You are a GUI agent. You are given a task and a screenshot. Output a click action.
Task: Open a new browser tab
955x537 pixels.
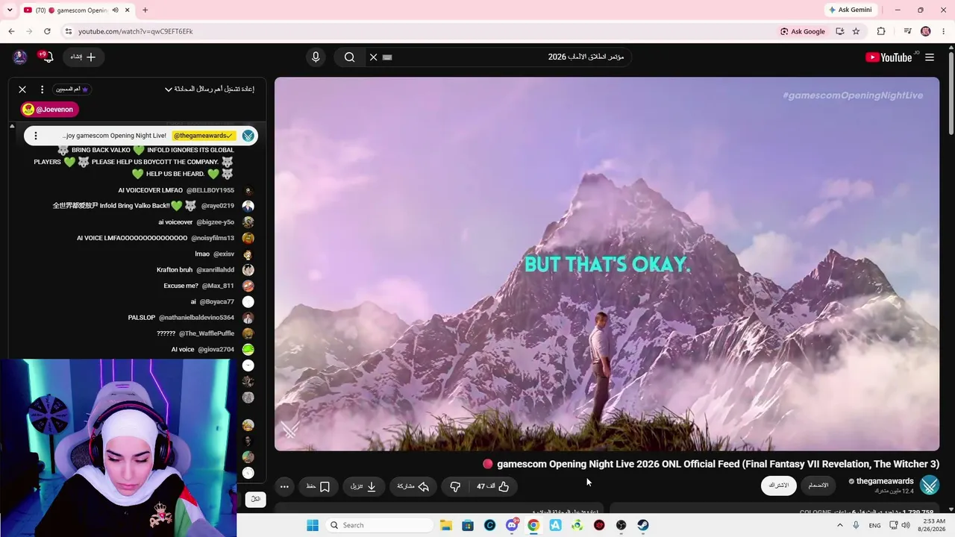145,10
